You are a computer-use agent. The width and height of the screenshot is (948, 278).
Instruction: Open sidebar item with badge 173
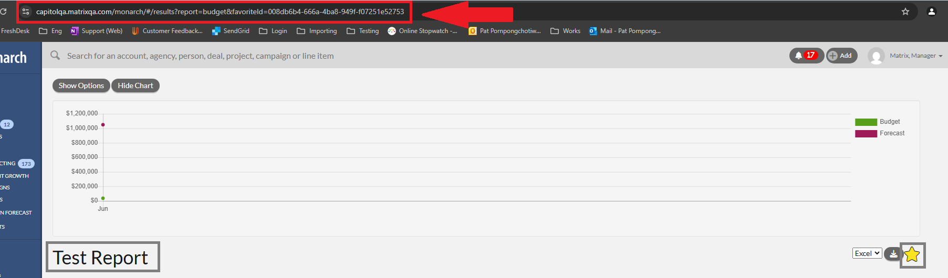(17, 164)
